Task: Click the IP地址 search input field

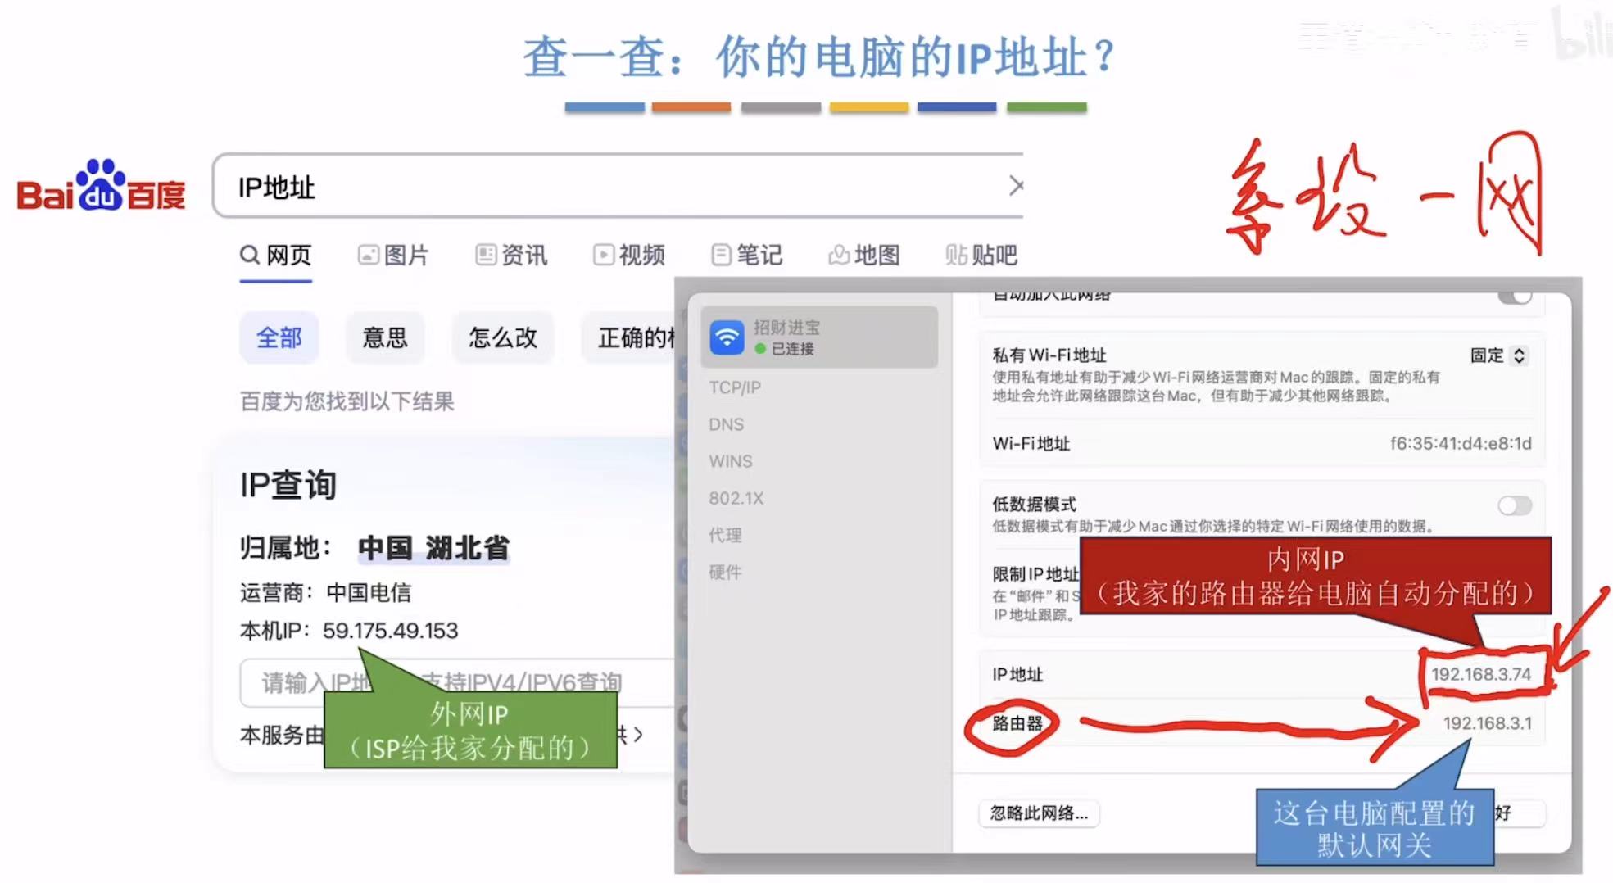Action: [618, 186]
